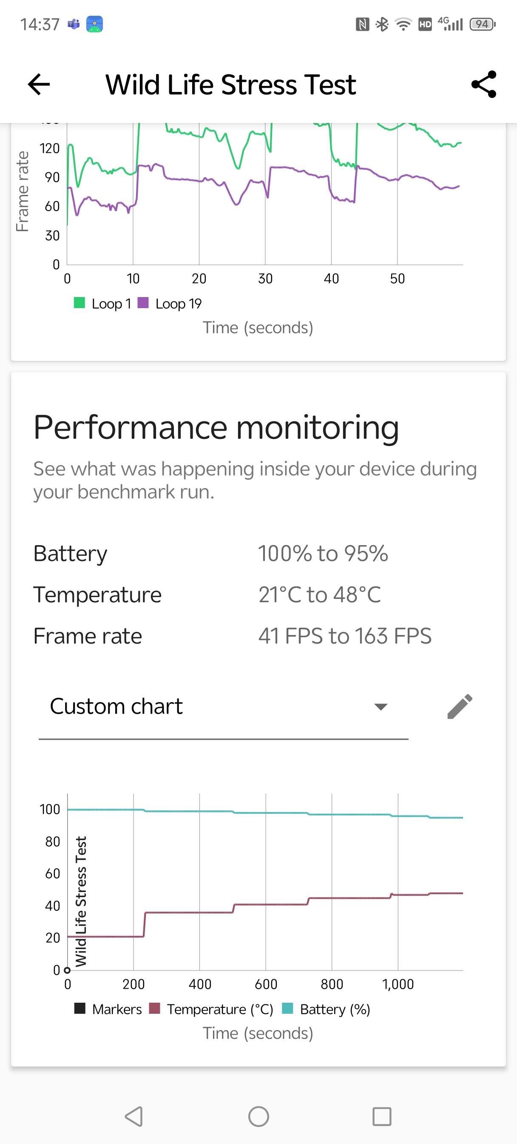Click the dropdown arrow beside Custom chart
This screenshot has height=1144, width=517.
[x=381, y=706]
